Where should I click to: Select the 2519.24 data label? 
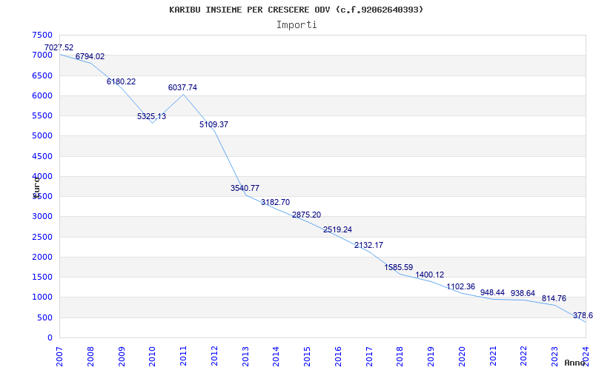(337, 229)
